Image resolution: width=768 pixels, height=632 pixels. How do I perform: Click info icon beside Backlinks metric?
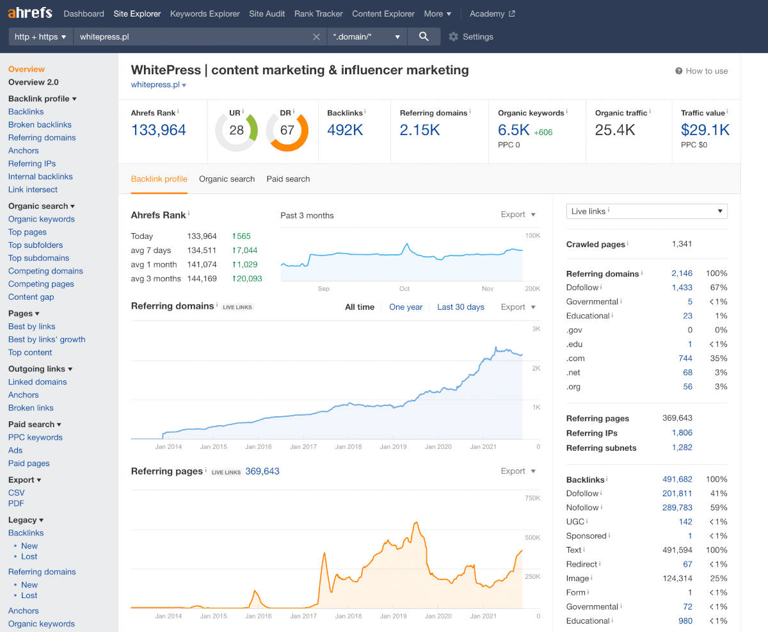[x=365, y=111]
